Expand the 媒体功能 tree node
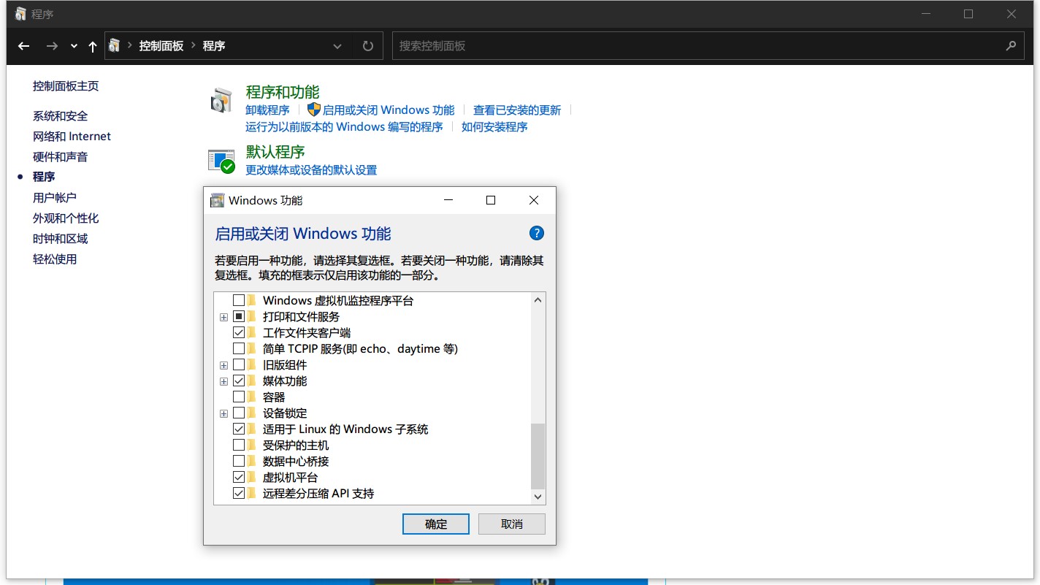 [x=224, y=381]
